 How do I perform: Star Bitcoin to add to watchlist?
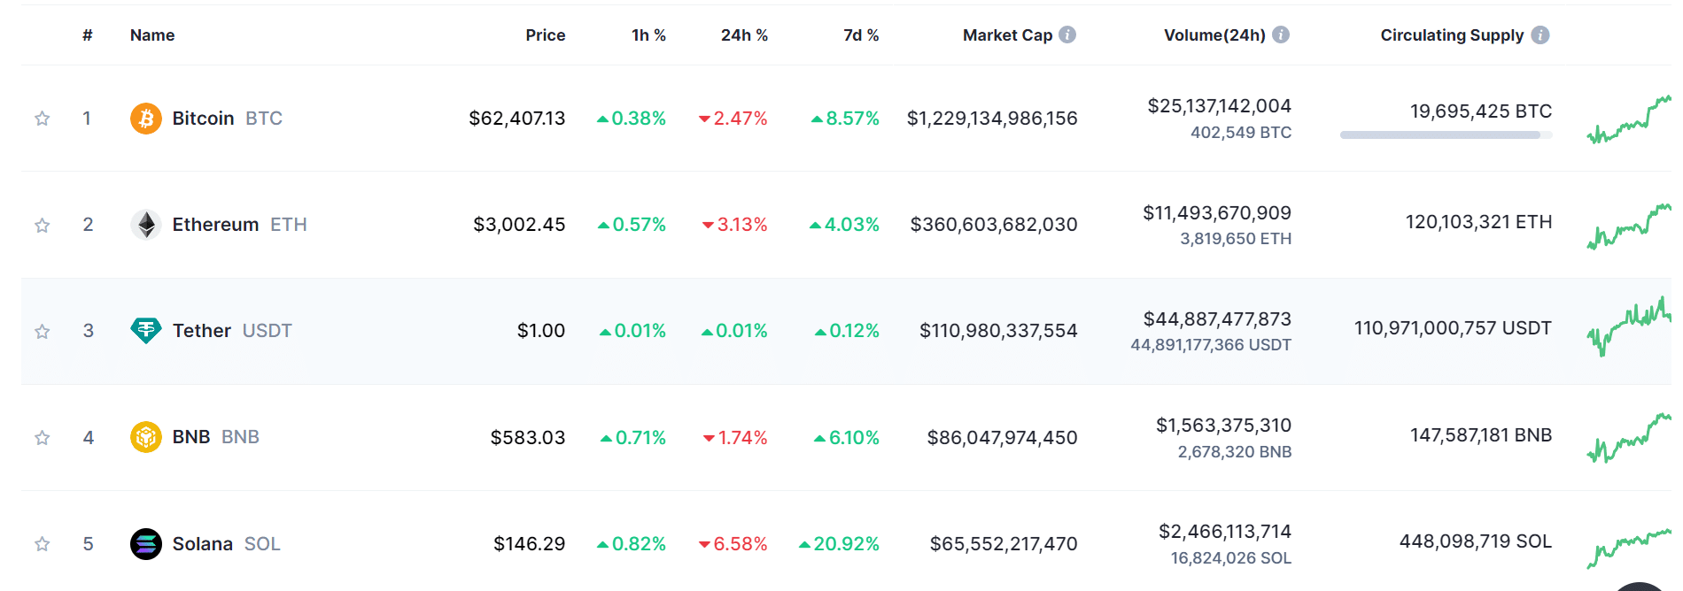coord(42,119)
